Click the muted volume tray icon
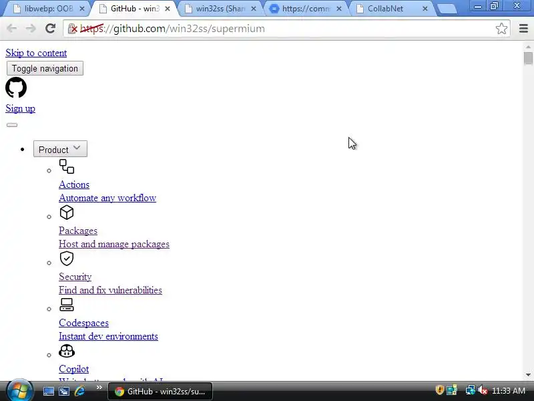Image resolution: width=534 pixels, height=401 pixels. click(x=483, y=390)
